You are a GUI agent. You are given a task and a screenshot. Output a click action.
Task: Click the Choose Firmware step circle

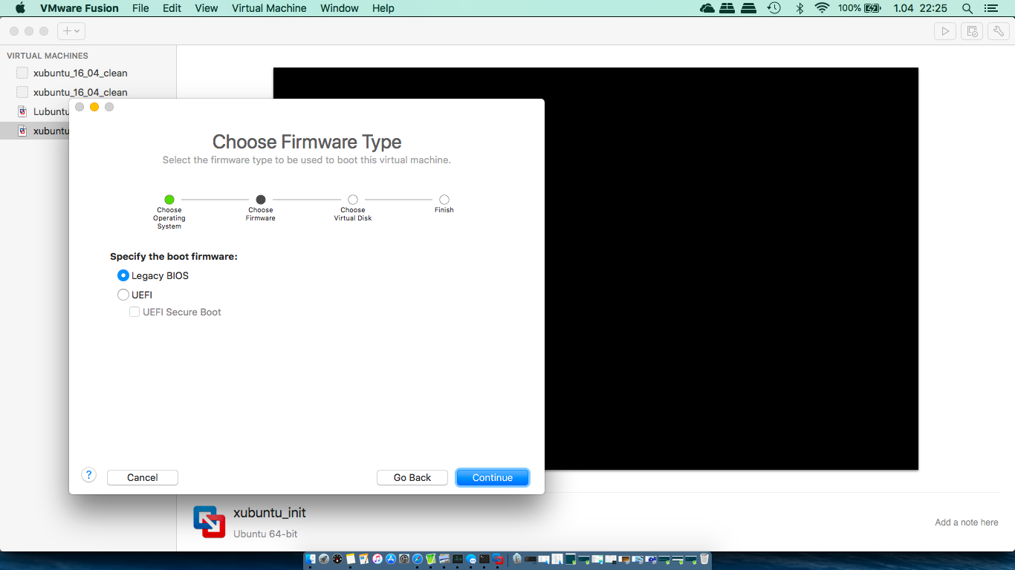(261, 200)
